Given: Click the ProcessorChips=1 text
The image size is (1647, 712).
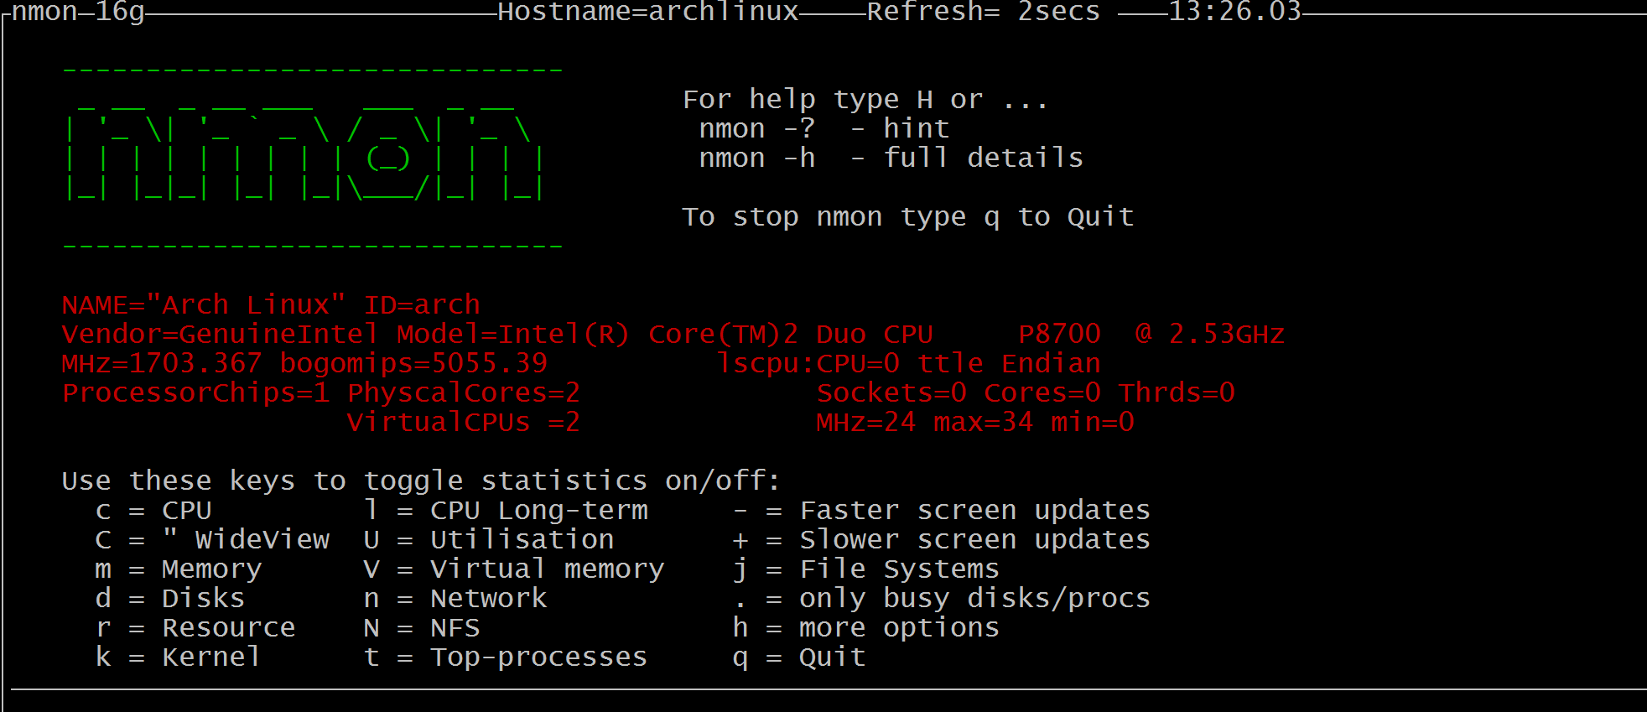Looking at the screenshot, I should point(195,392).
